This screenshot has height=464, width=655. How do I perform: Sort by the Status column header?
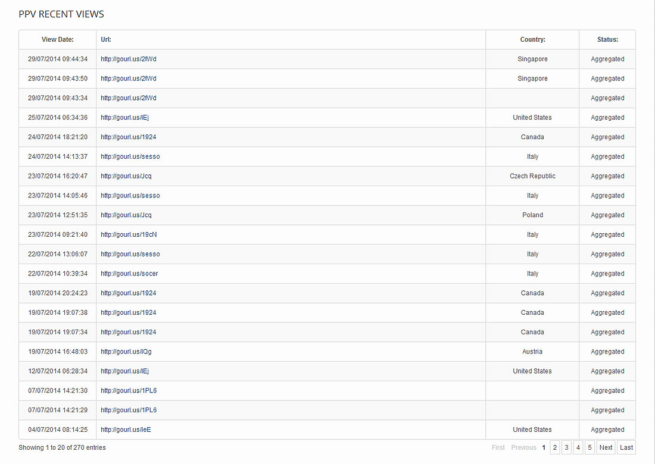point(607,40)
